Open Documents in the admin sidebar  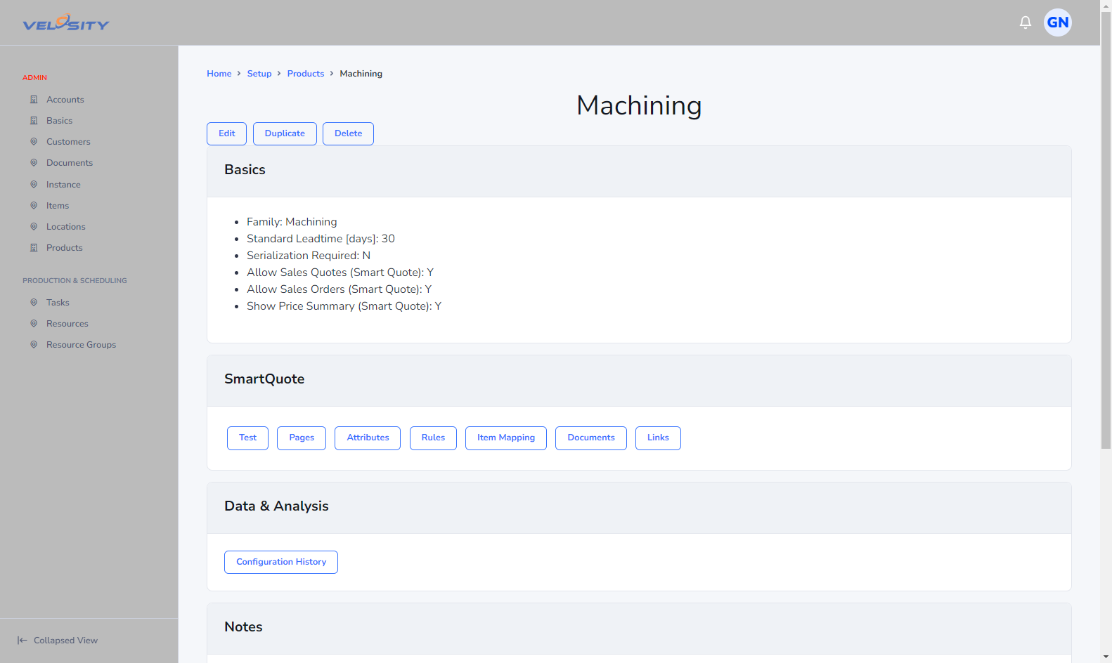(x=69, y=163)
